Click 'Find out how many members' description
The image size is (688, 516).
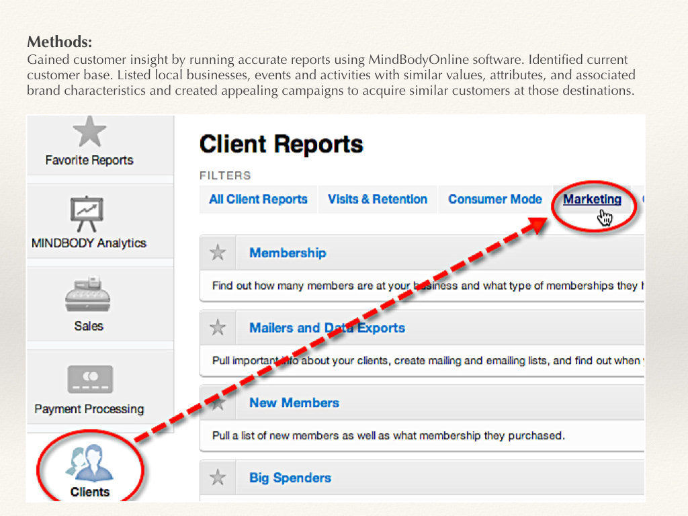pos(428,286)
